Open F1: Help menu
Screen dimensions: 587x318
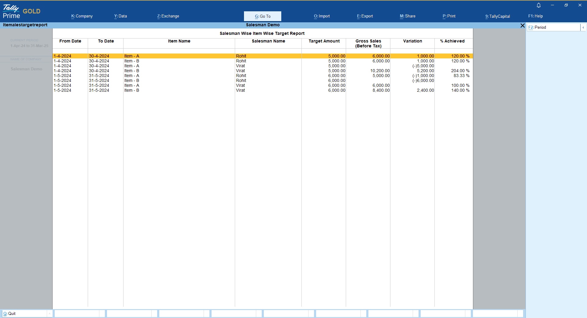coord(535,16)
